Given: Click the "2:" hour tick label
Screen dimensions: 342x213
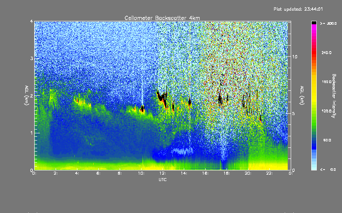Looking at the screenshot, I should click(x=56, y=173).
